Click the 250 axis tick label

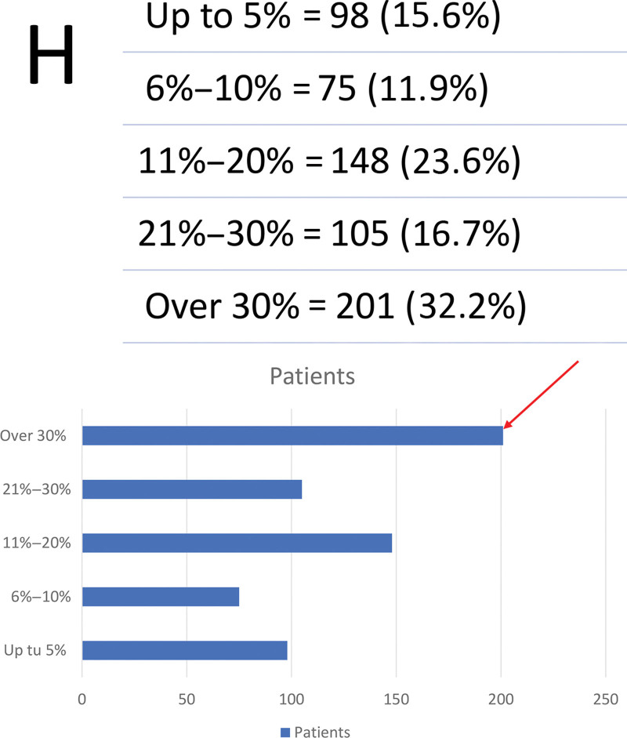point(605,699)
